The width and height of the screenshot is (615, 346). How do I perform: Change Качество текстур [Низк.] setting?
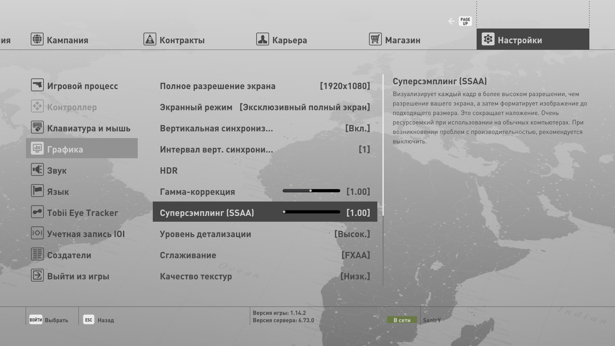coord(265,276)
